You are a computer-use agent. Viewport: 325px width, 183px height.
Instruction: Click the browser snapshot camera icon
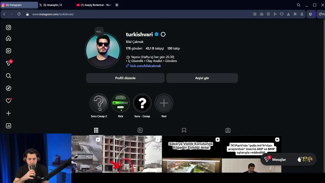coord(262,14)
